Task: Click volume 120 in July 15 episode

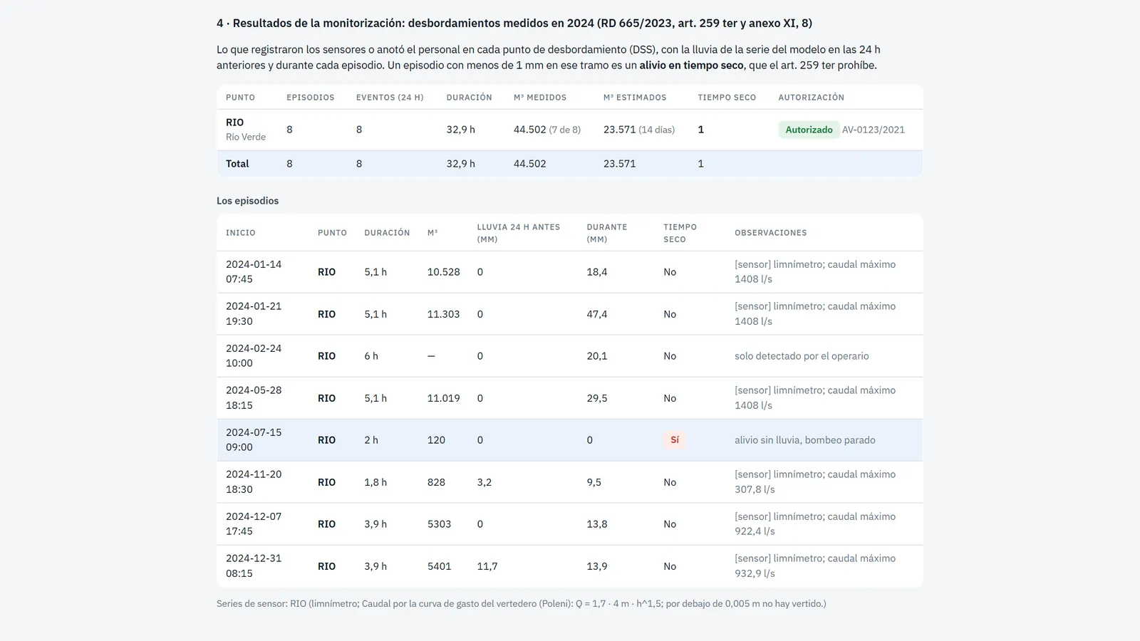Action: pyautogui.click(x=436, y=440)
